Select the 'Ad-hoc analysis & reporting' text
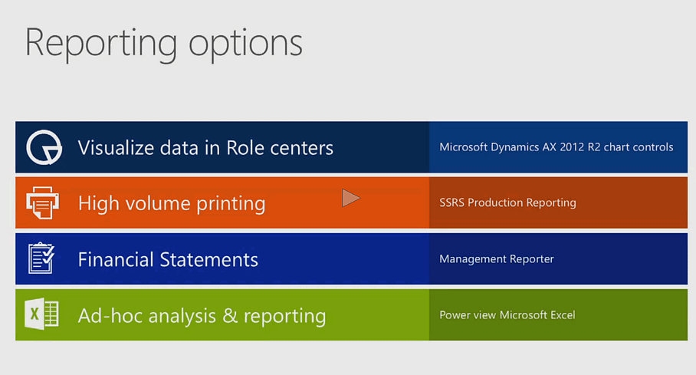This screenshot has height=375, width=696. point(202,316)
